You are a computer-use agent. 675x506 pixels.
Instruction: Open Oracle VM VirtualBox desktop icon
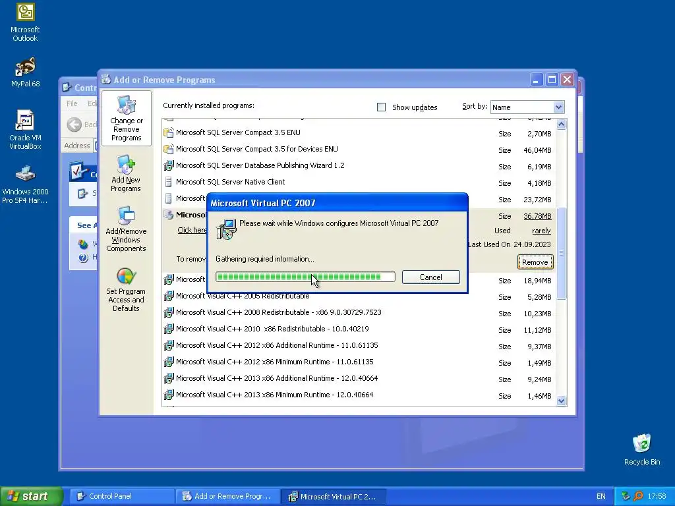point(25,130)
